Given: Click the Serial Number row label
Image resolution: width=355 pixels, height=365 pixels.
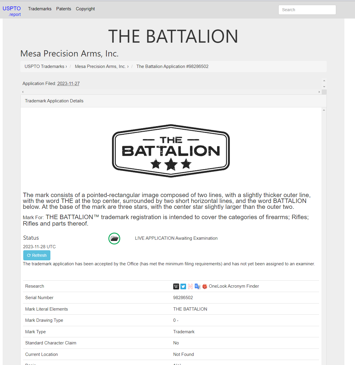Looking at the screenshot, I should [x=39, y=298].
